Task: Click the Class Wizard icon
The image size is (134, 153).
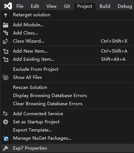Action: (6, 41)
